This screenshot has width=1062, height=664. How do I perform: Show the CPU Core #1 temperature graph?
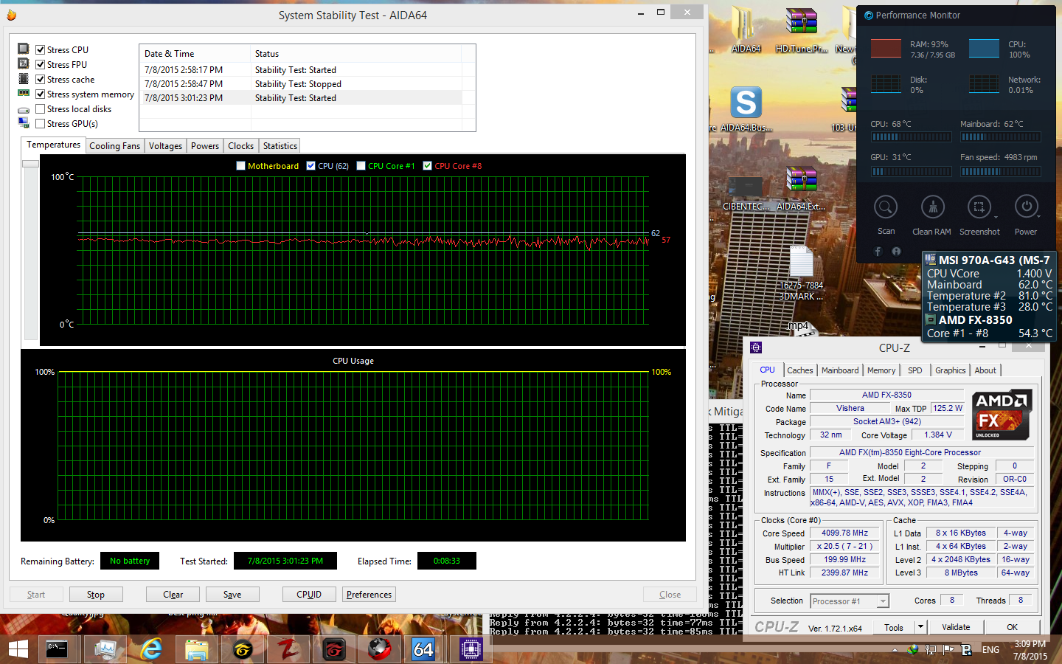[361, 165]
